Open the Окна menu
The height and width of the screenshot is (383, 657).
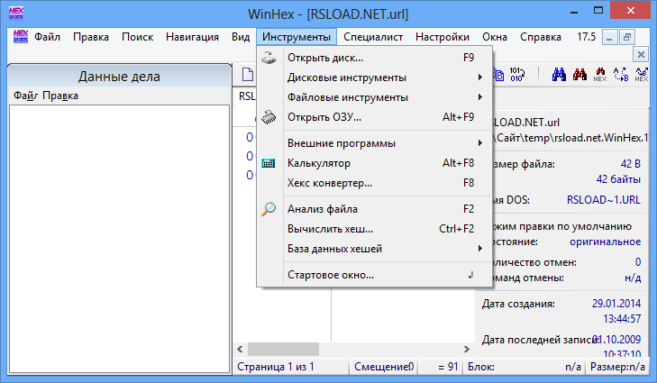[x=495, y=37]
